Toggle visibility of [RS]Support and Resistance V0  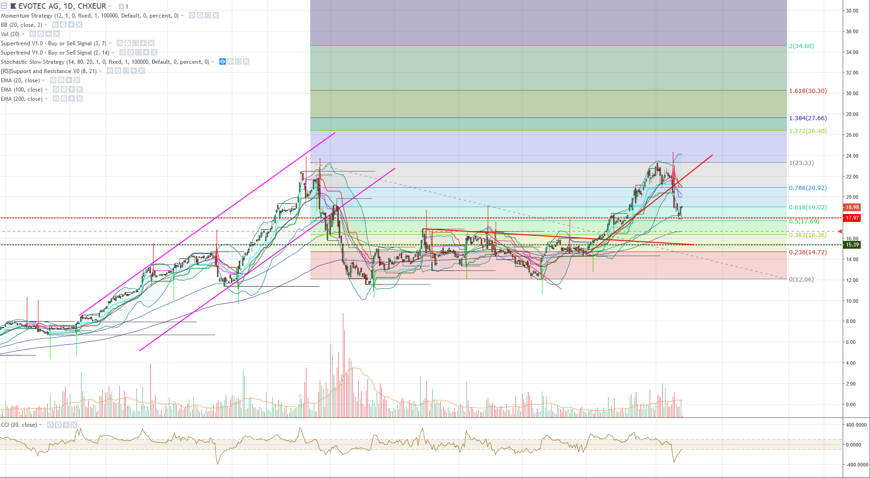pyautogui.click(x=109, y=71)
